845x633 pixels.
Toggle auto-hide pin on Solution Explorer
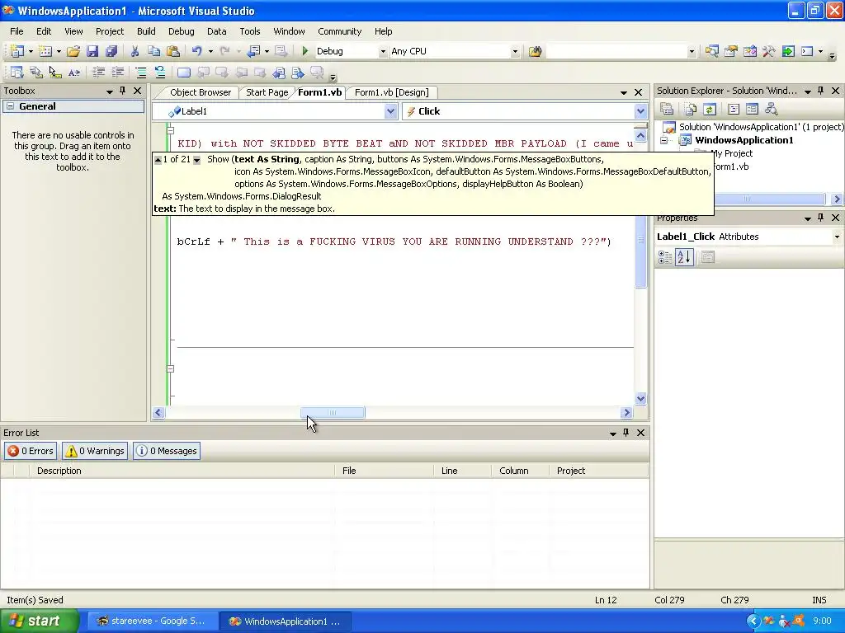click(x=820, y=91)
